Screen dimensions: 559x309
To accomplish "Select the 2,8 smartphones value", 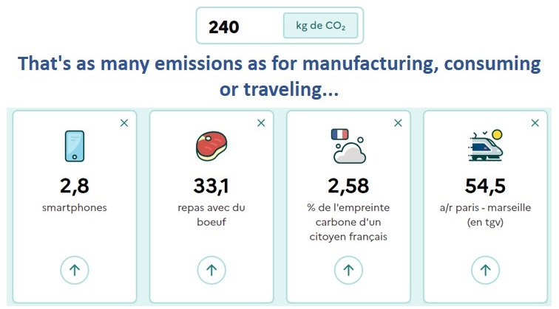I will pyautogui.click(x=75, y=186).
